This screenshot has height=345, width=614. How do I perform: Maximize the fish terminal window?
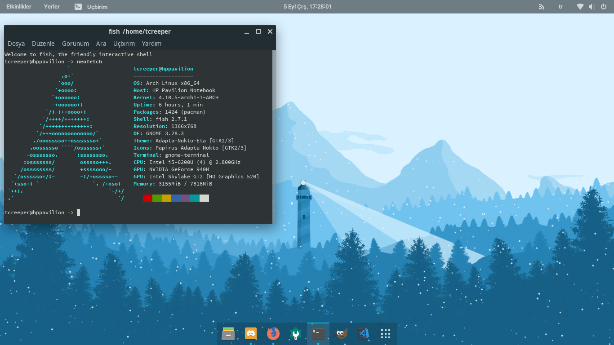pyautogui.click(x=258, y=31)
